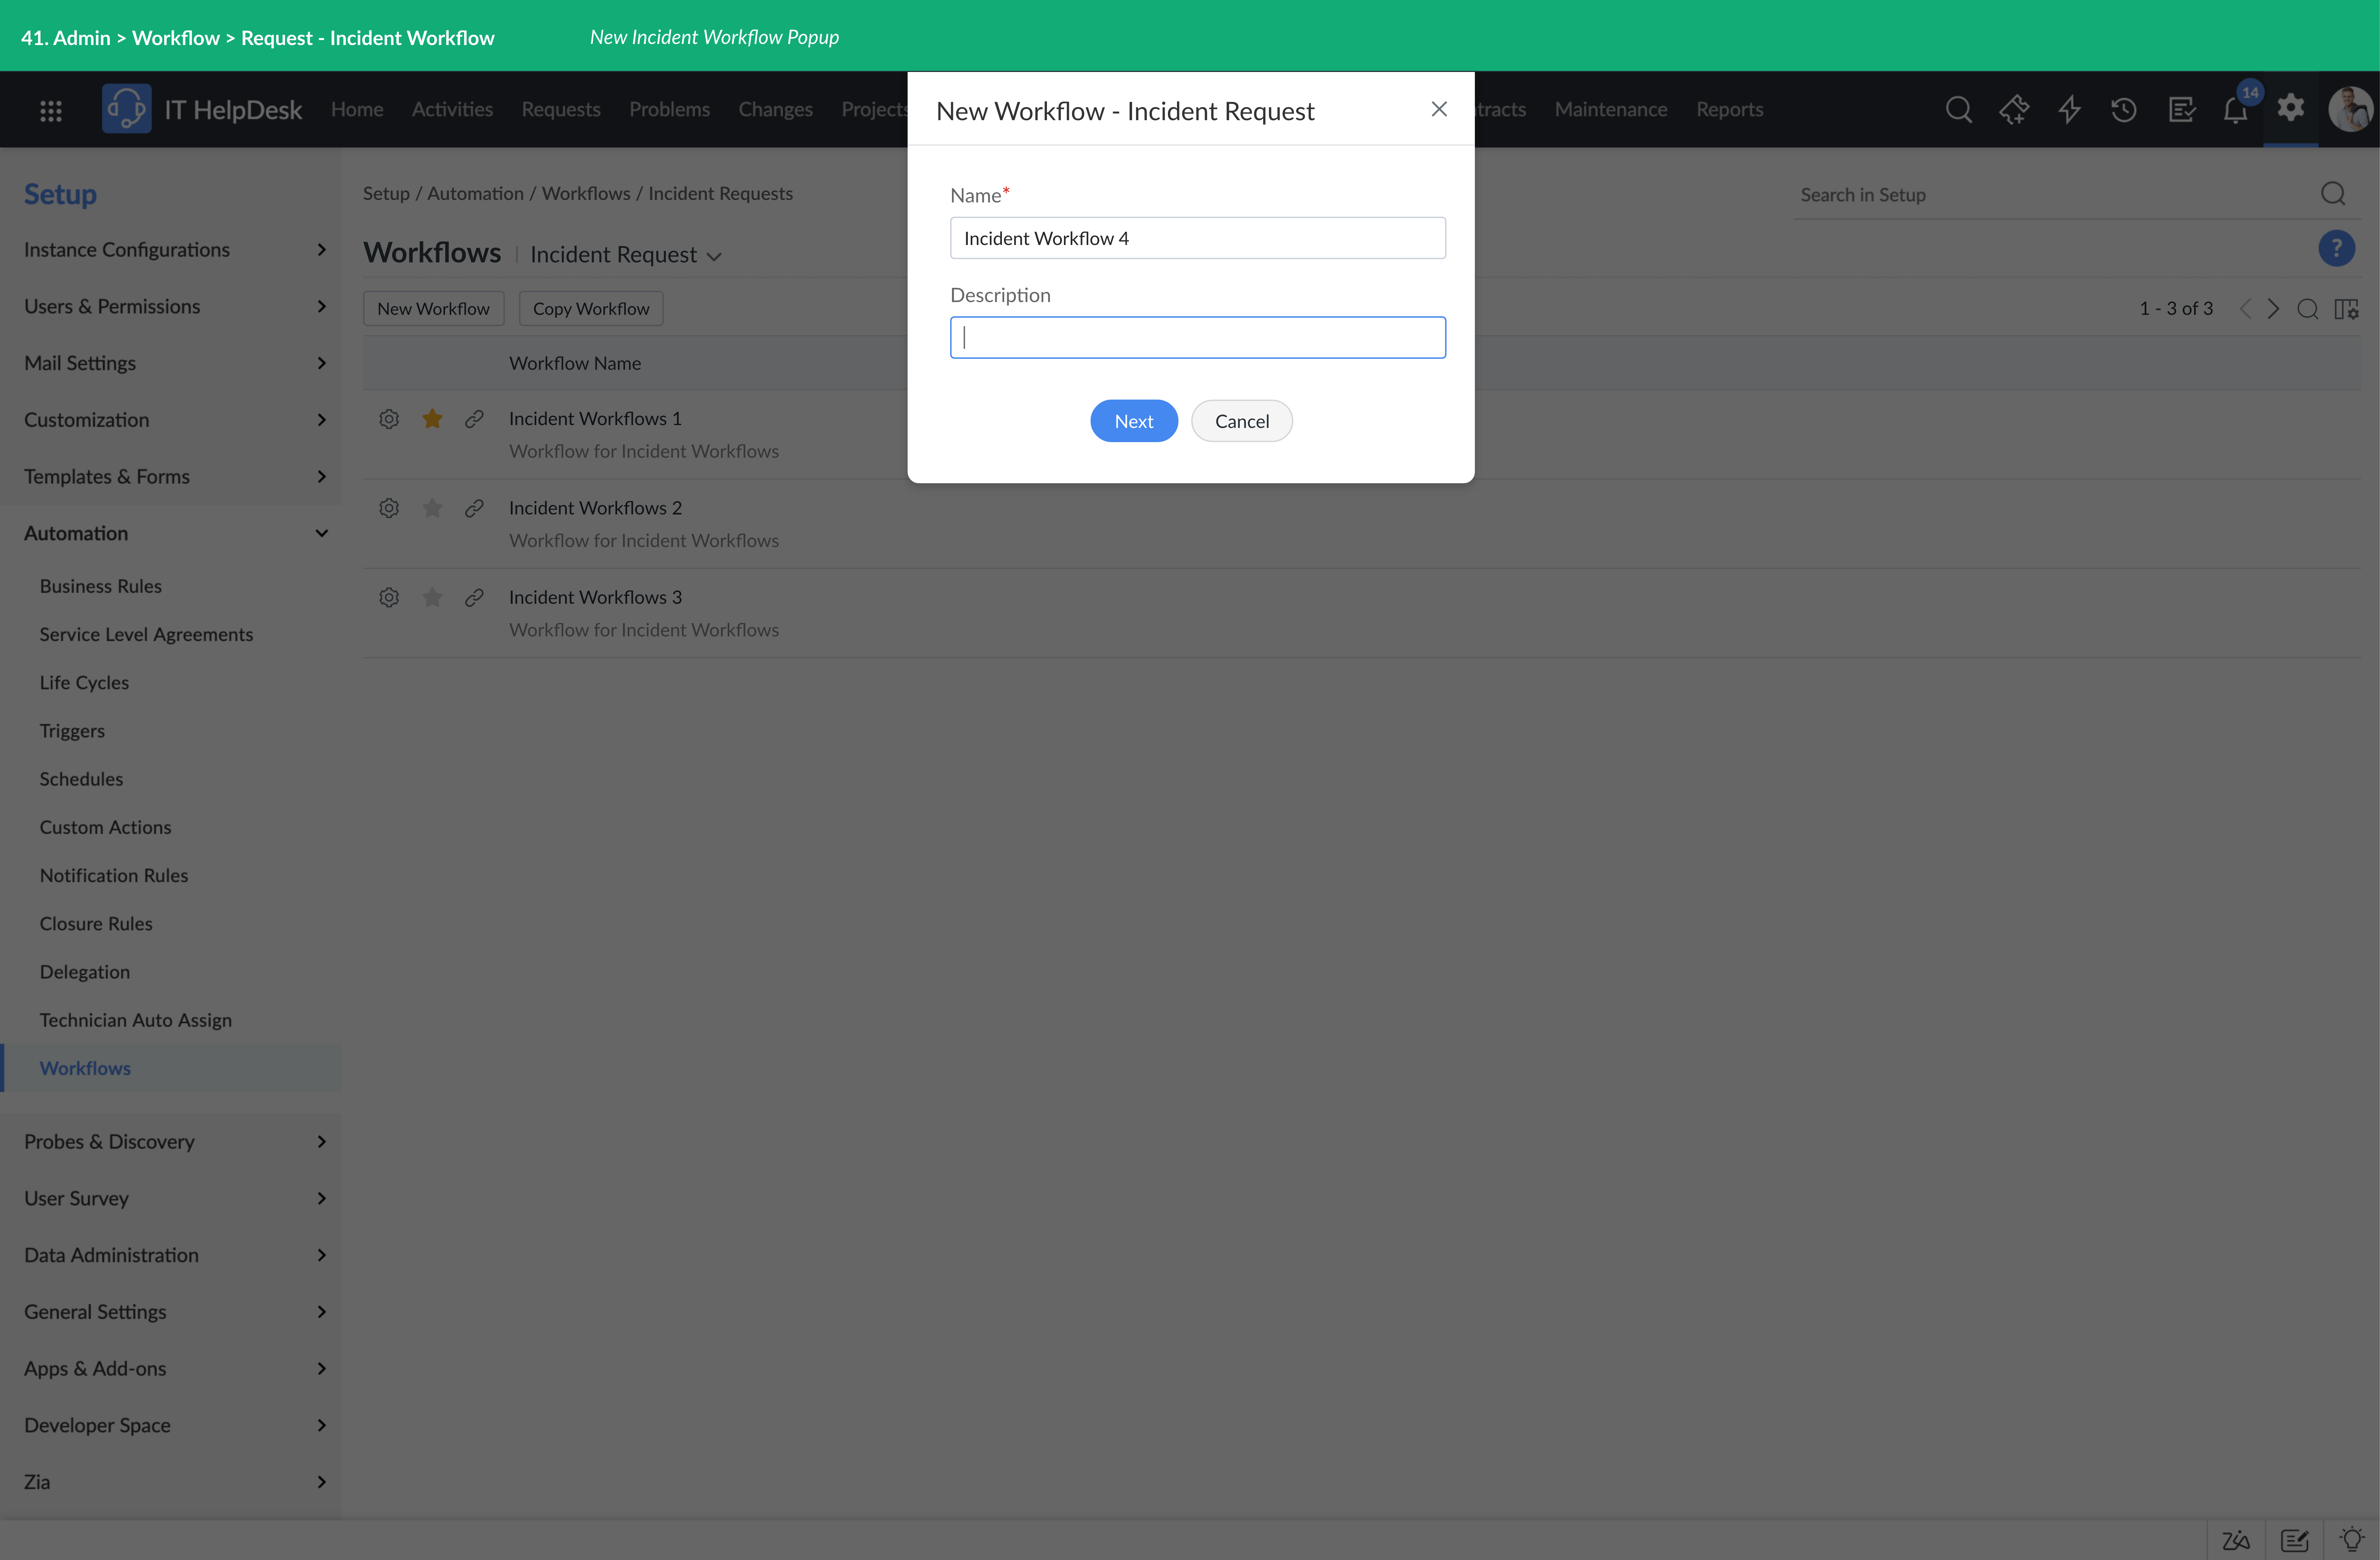Viewport: 2380px width, 1560px height.
Task: Click the lightbulb tips icon in bottom bar
Action: pos(2352,1540)
